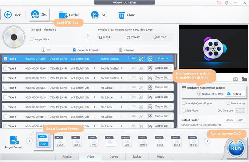Click the scissors icon on Title 4
249x162 pixels.
click(x=141, y=88)
